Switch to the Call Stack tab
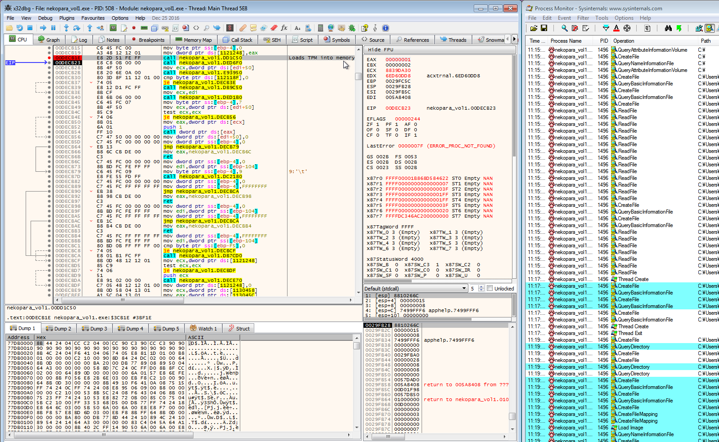The image size is (719, 442). [x=238, y=40]
